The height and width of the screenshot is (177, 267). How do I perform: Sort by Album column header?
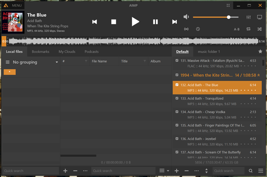(x=156, y=61)
